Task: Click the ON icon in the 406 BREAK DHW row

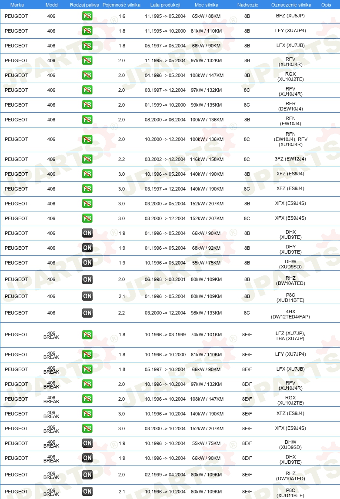Action: pyautogui.click(x=87, y=443)
